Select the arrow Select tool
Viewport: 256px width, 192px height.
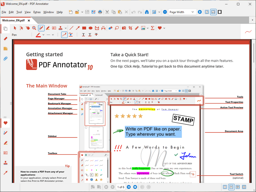[x=15, y=28]
